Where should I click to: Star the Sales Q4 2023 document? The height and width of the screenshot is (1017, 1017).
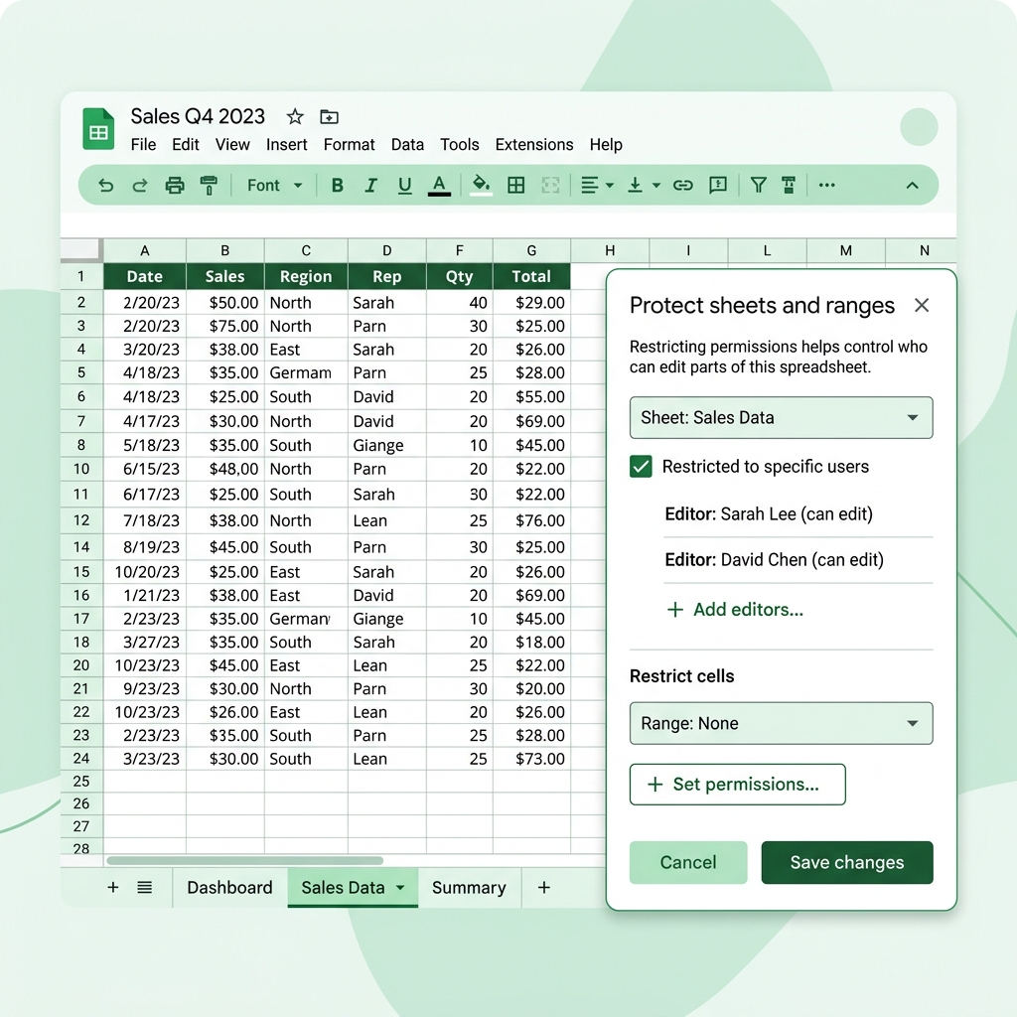click(295, 117)
